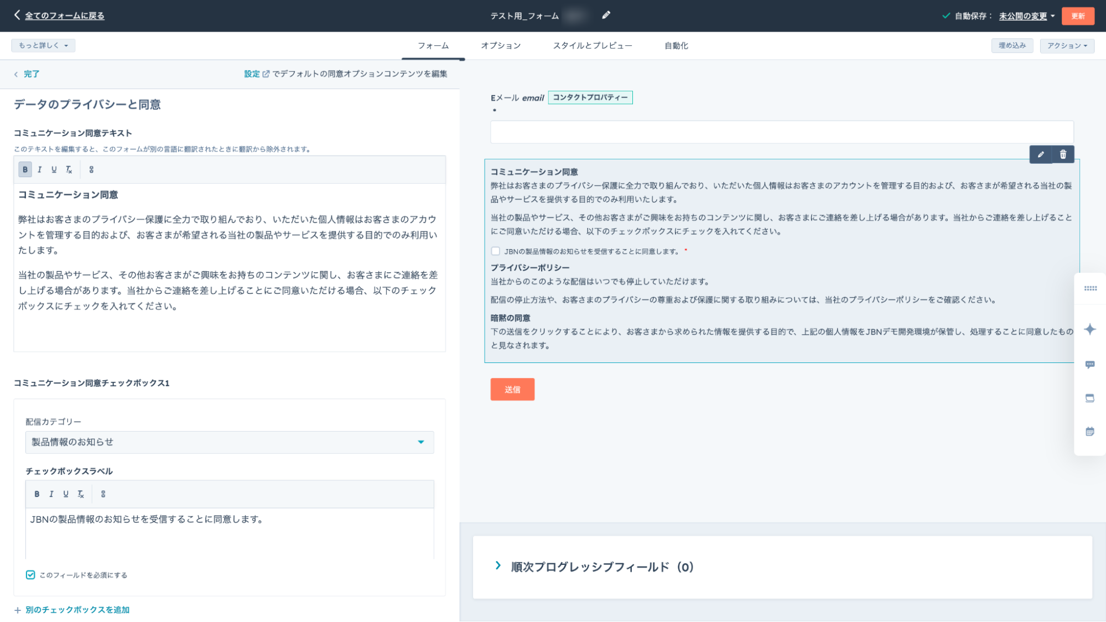Toggle italic in consent text toolbar
1106x622 pixels.
pos(39,169)
